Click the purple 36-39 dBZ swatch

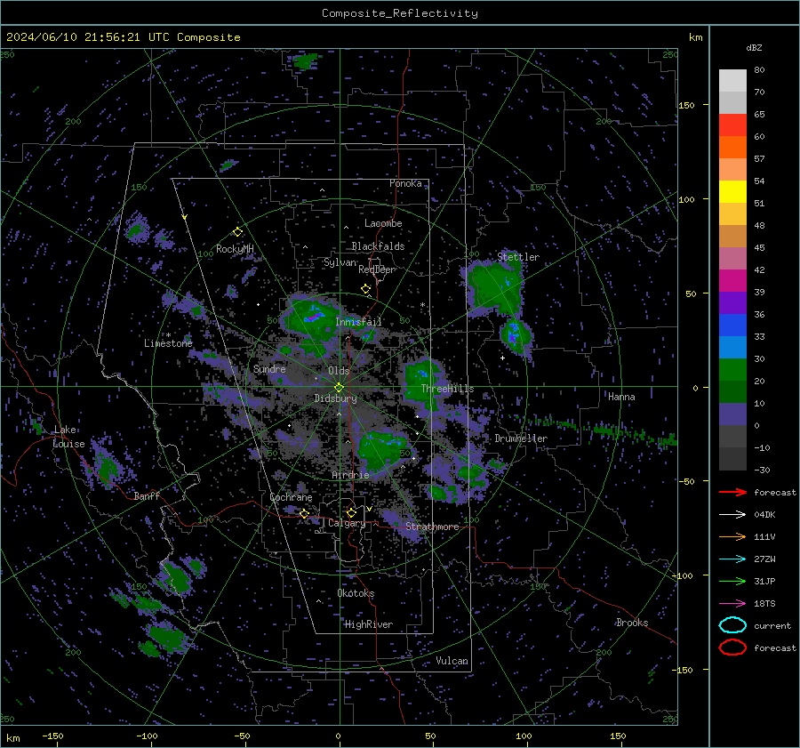732,302
